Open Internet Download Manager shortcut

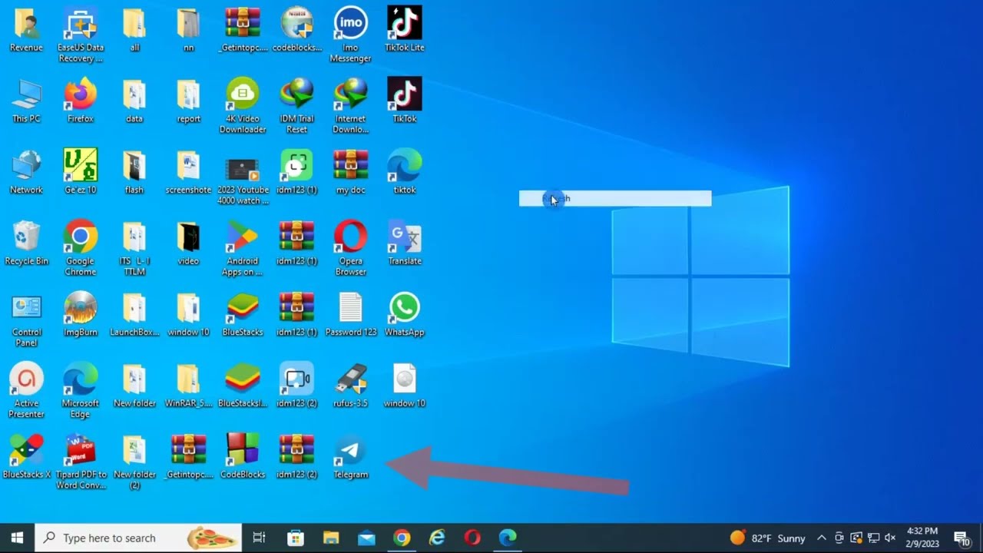coord(351,106)
